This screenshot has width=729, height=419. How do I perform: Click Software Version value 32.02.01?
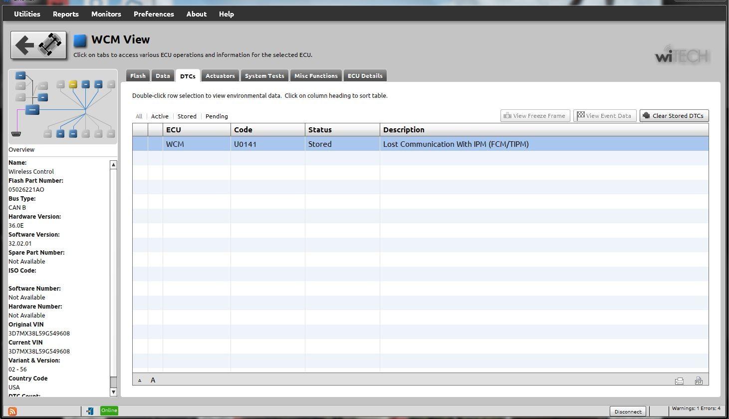20,244
